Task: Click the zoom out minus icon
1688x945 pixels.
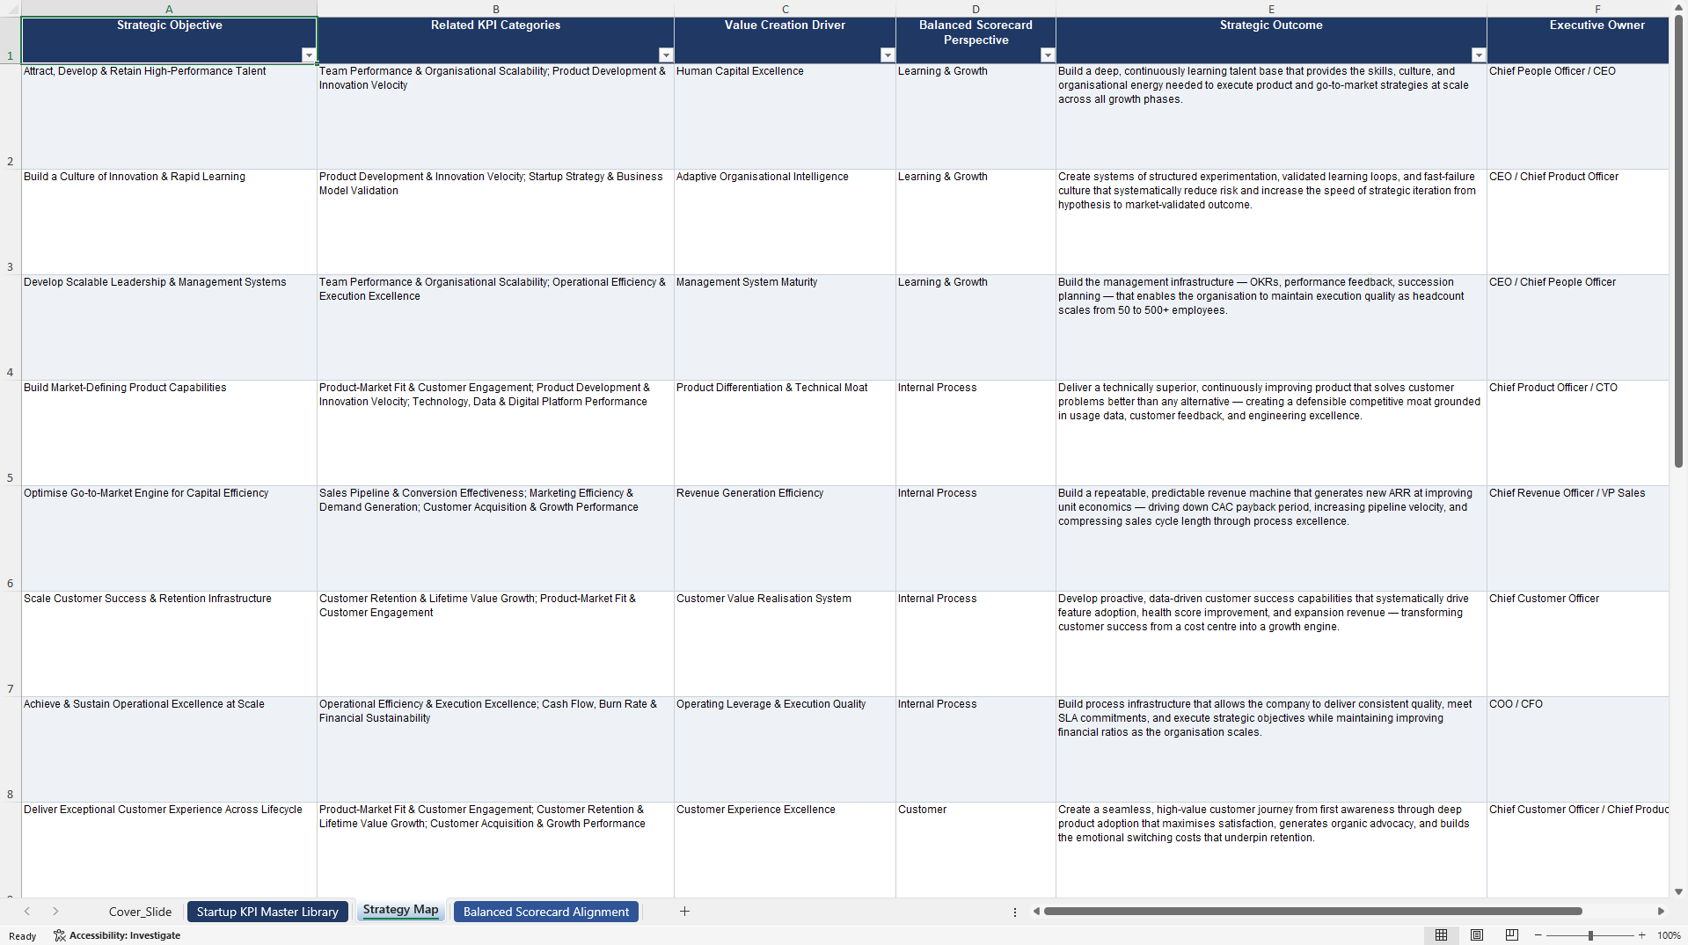Action: 1538,935
